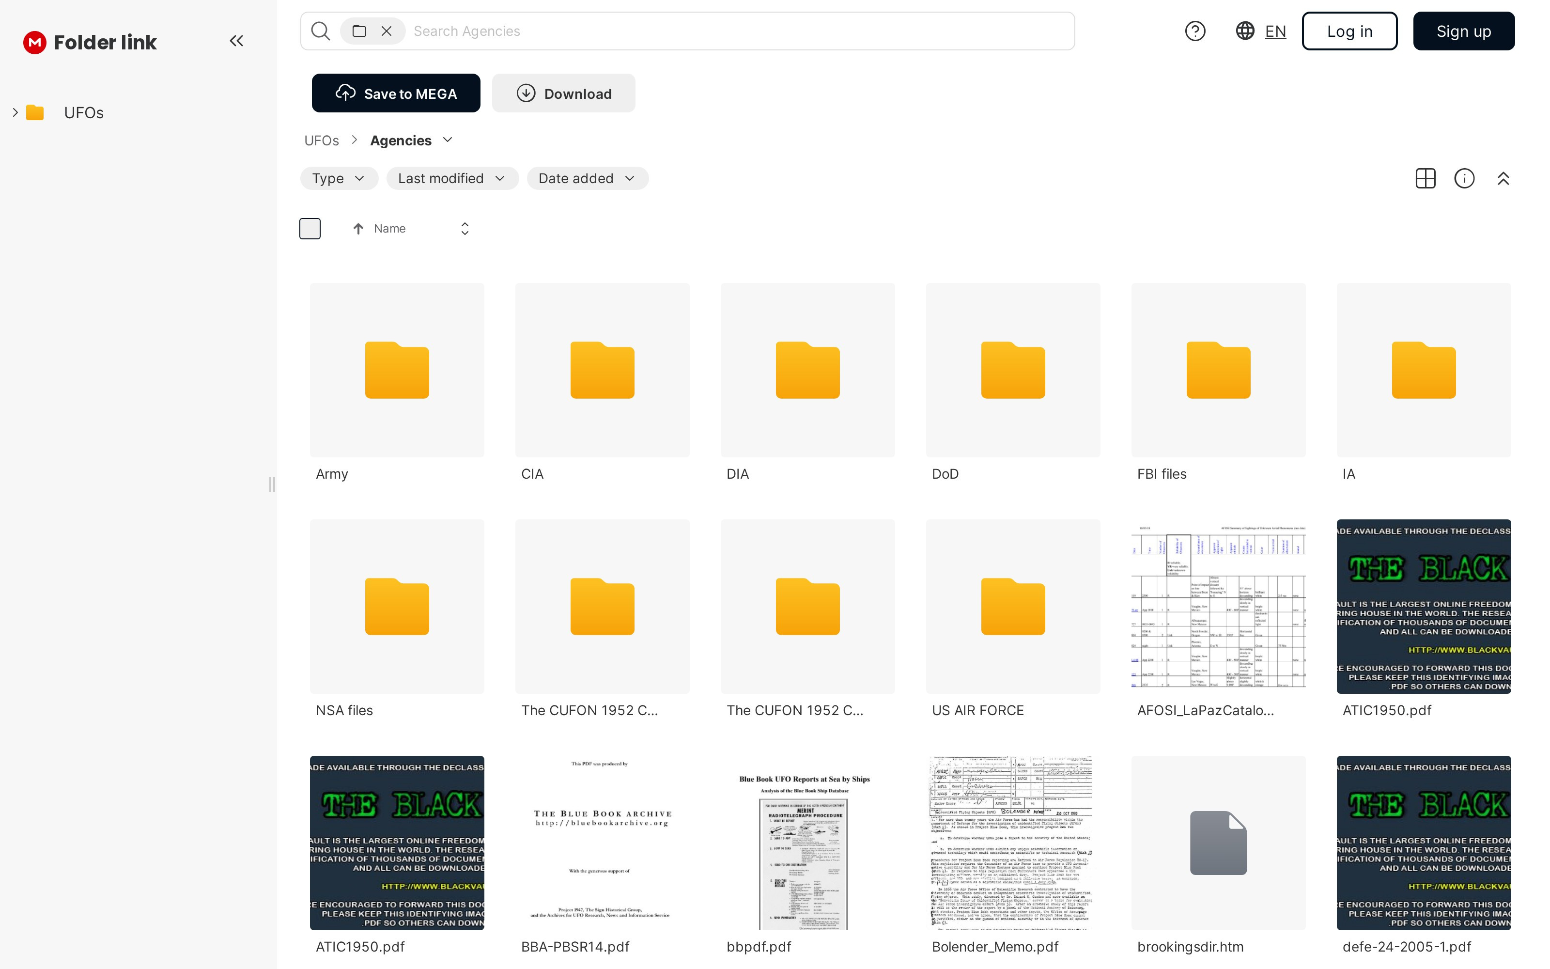Click the sort direction arrow beside Name

point(358,229)
